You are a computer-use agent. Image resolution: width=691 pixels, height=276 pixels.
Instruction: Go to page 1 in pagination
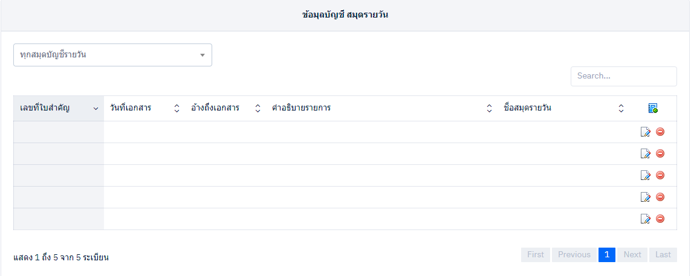click(607, 255)
